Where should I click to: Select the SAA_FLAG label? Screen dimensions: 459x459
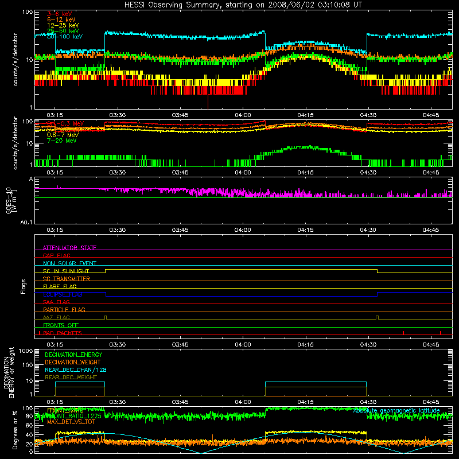(x=56, y=302)
